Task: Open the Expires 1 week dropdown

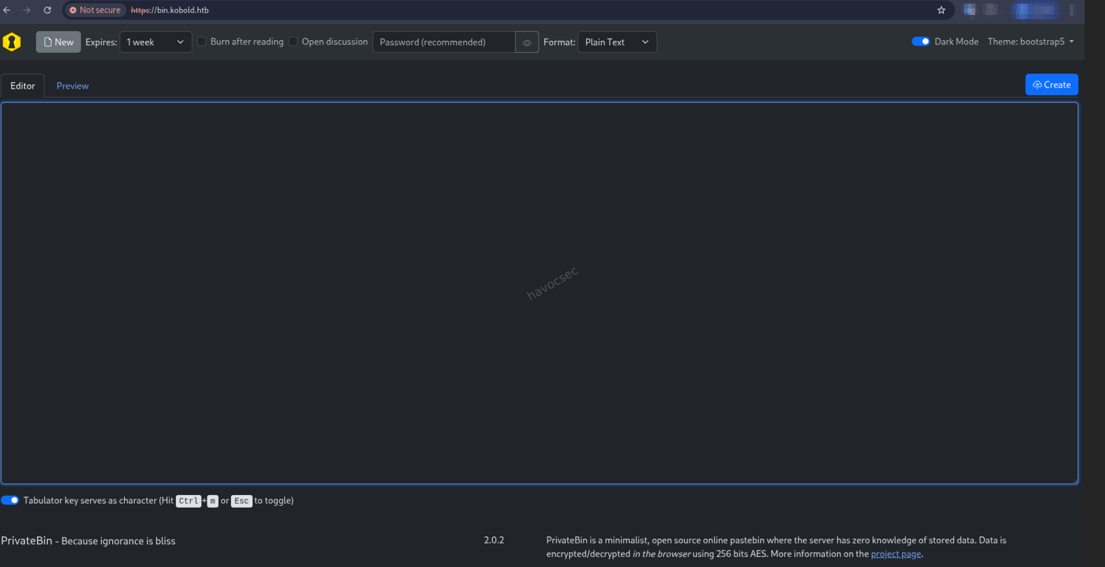Action: point(156,42)
